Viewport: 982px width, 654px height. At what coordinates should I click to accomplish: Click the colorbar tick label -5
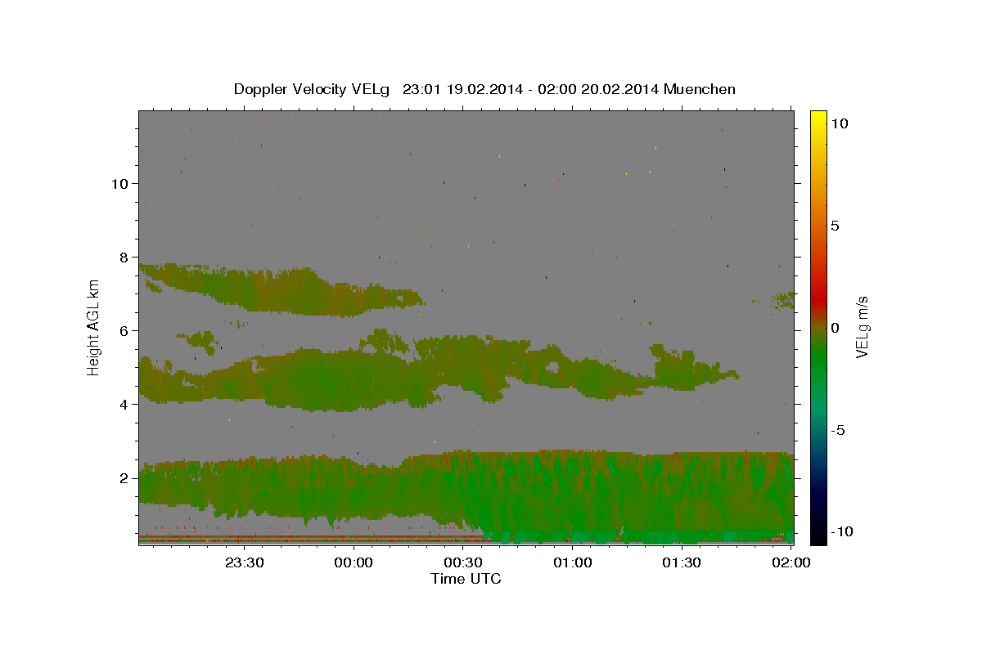(837, 430)
